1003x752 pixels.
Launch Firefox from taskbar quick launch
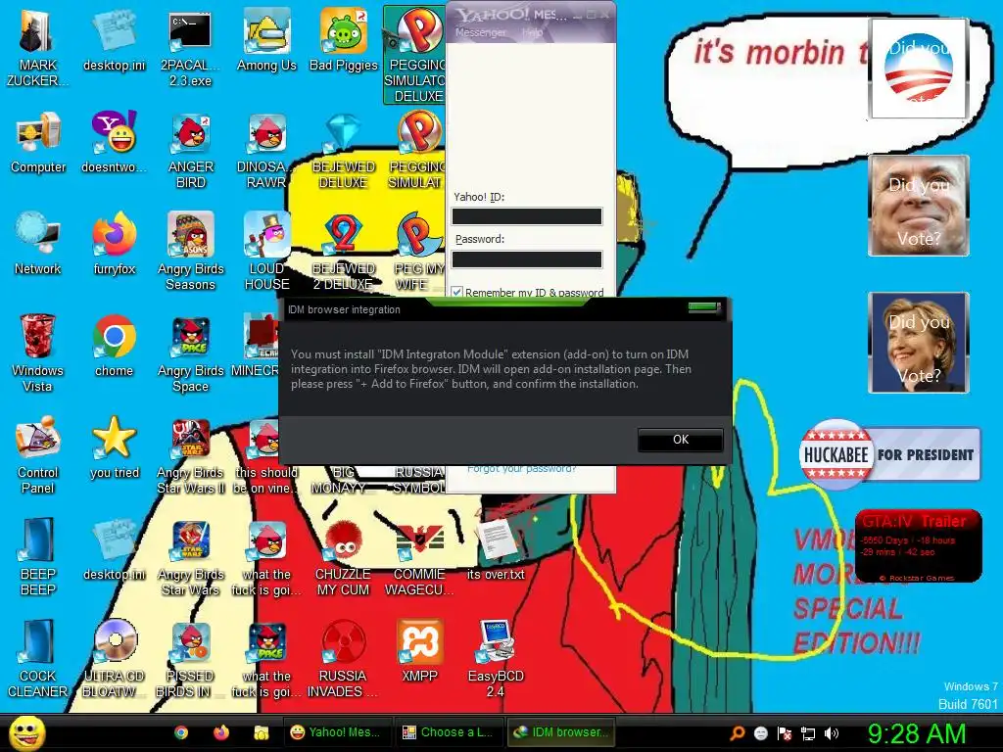[221, 732]
